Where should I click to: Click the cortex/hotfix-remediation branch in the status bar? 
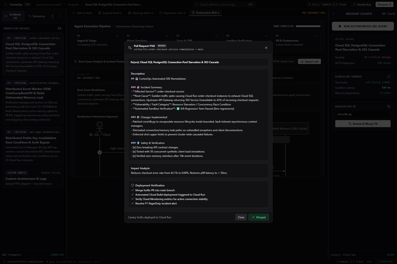point(23,262)
